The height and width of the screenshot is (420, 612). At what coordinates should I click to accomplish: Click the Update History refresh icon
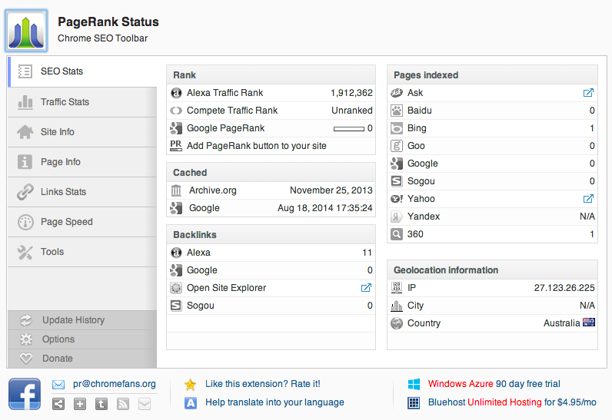[26, 320]
